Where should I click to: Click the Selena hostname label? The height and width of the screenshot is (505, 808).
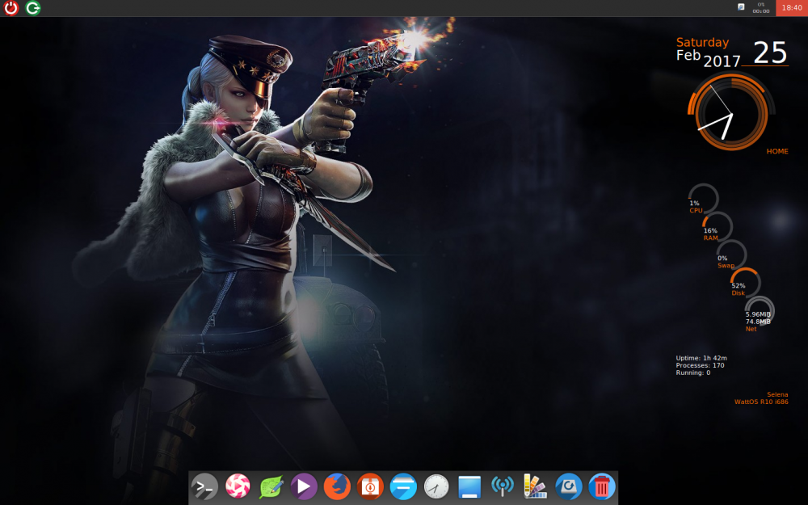(777, 394)
